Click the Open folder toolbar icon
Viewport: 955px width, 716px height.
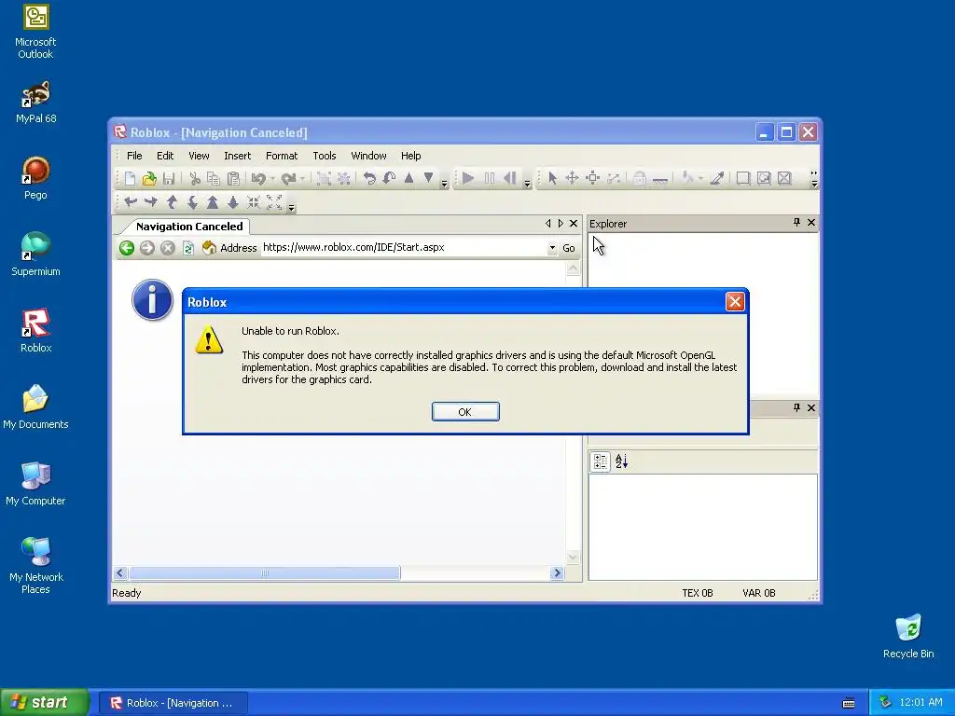pos(149,178)
